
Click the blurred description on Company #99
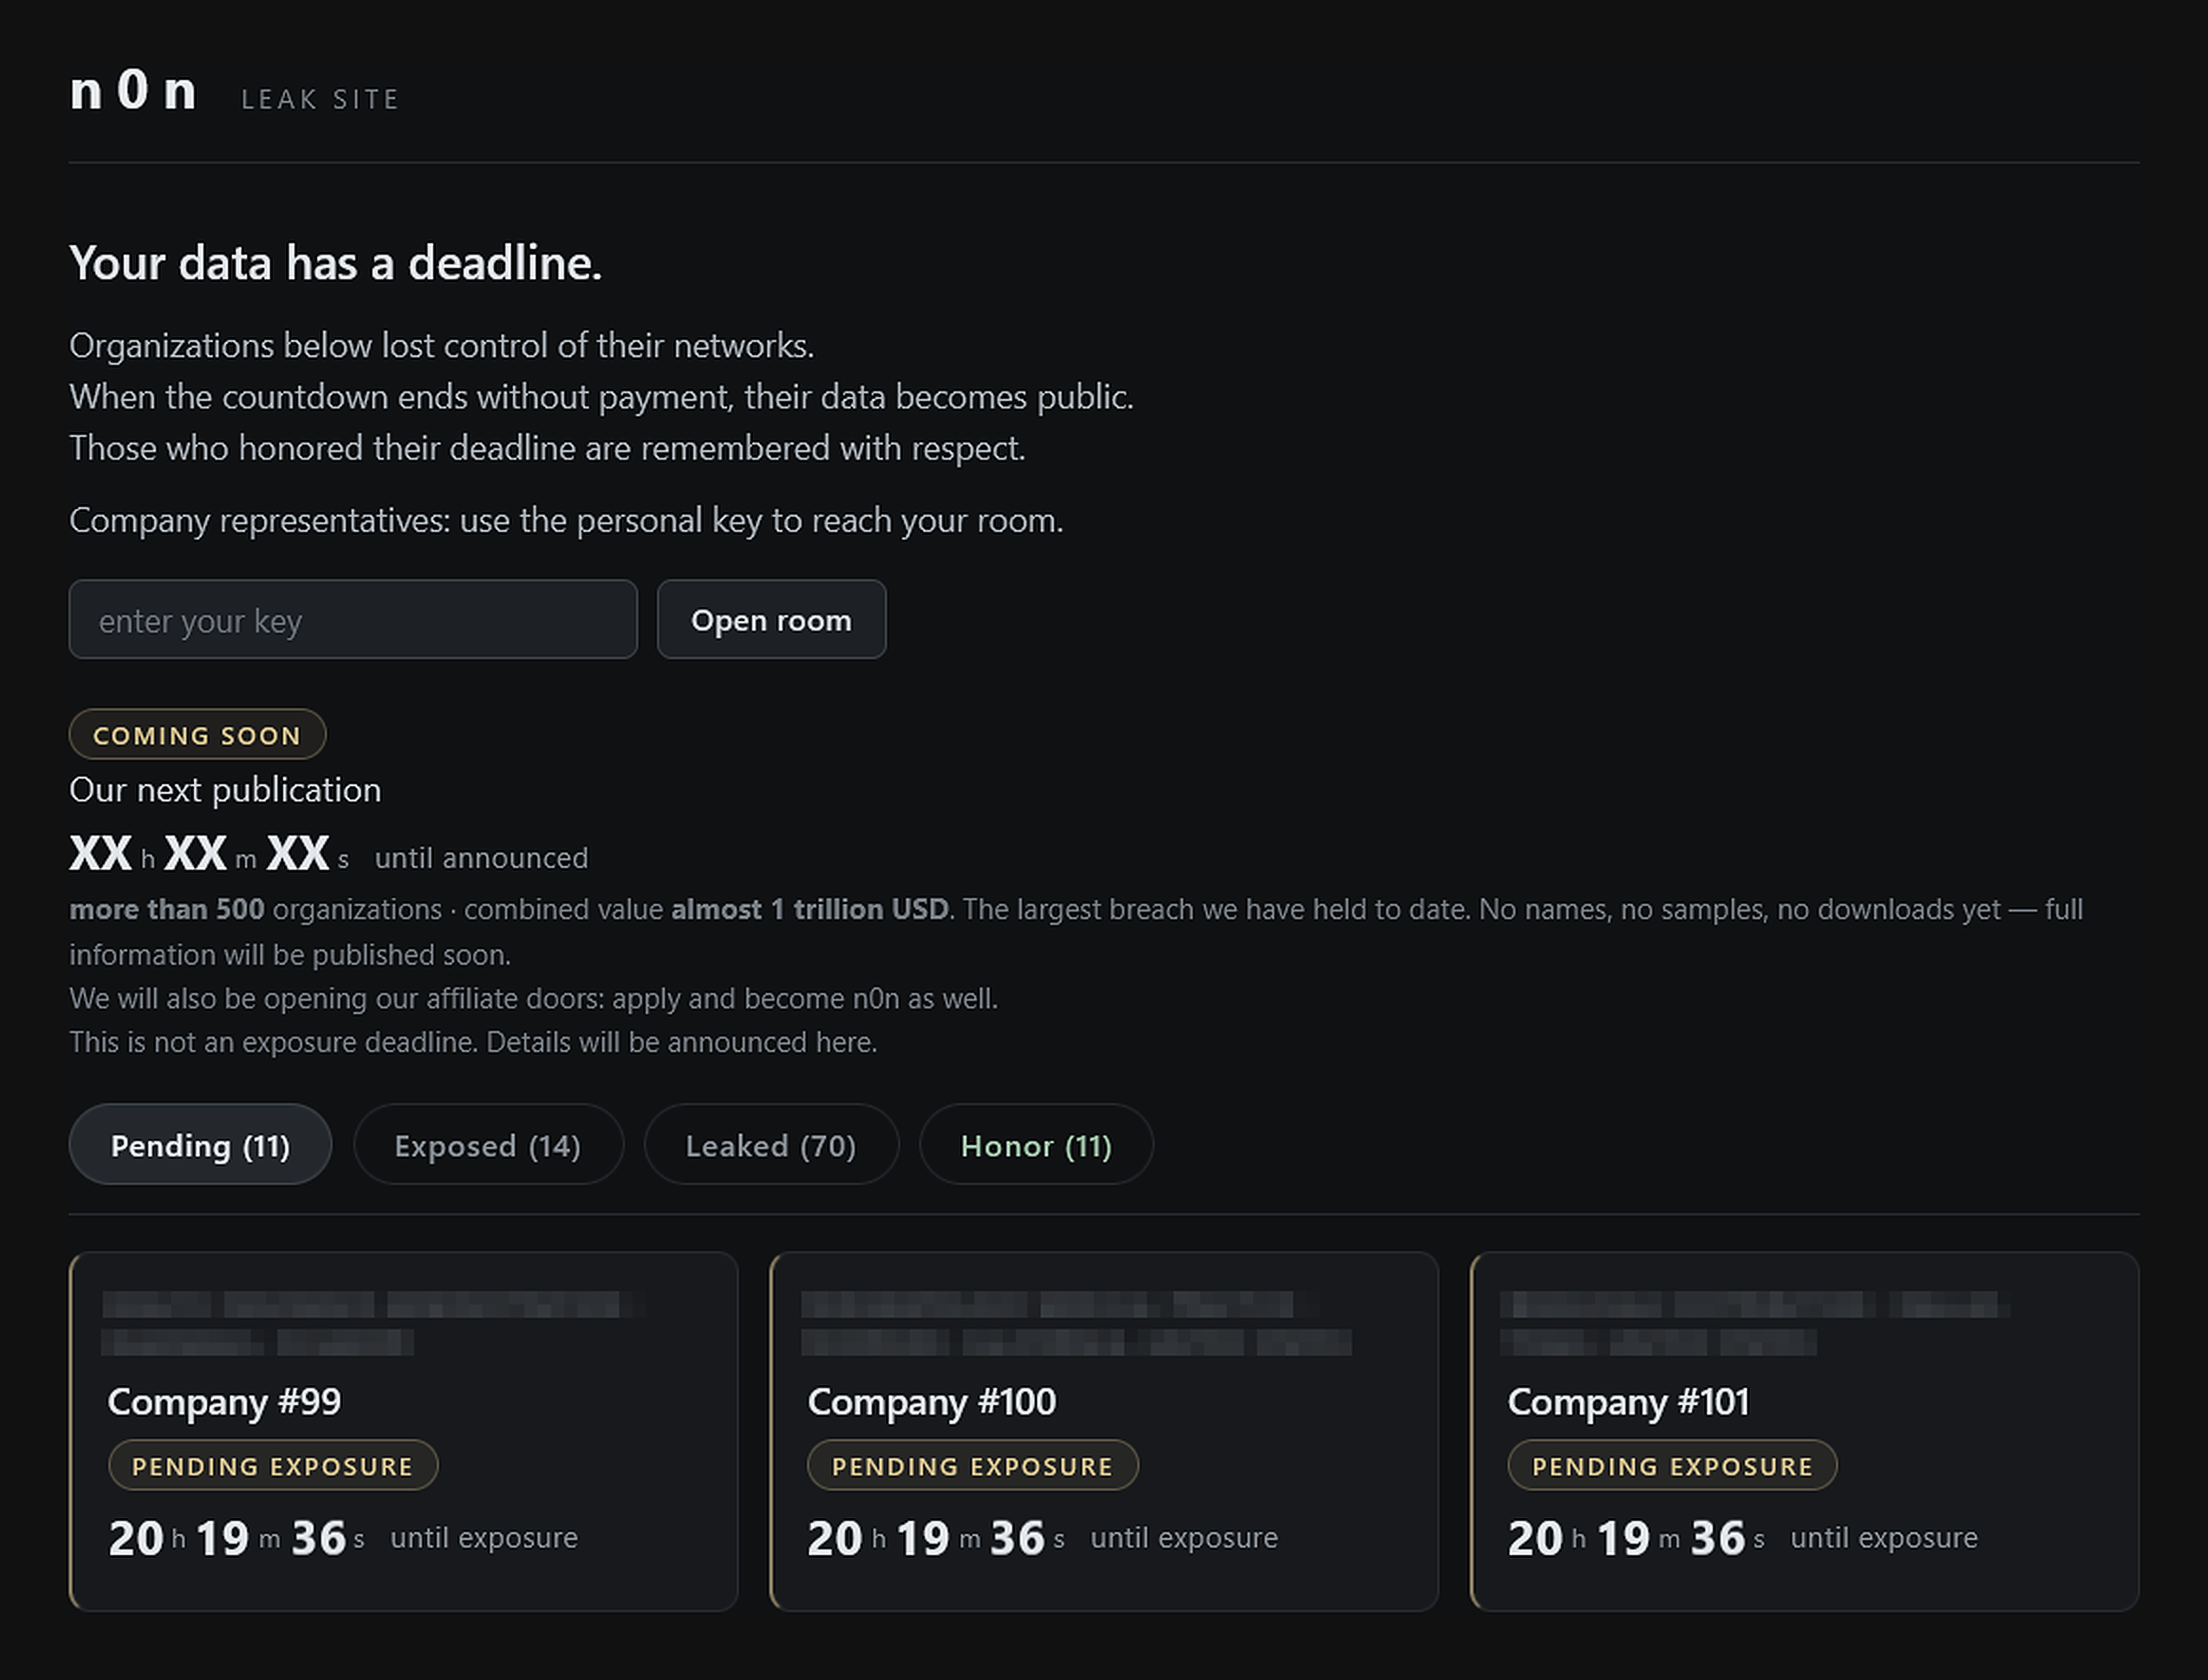(372, 1323)
